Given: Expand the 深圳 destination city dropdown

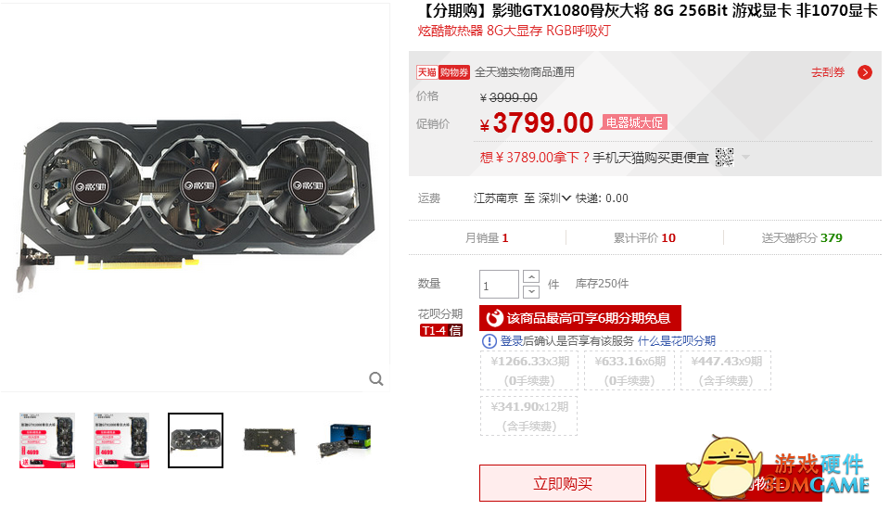Looking at the screenshot, I should 554,198.
